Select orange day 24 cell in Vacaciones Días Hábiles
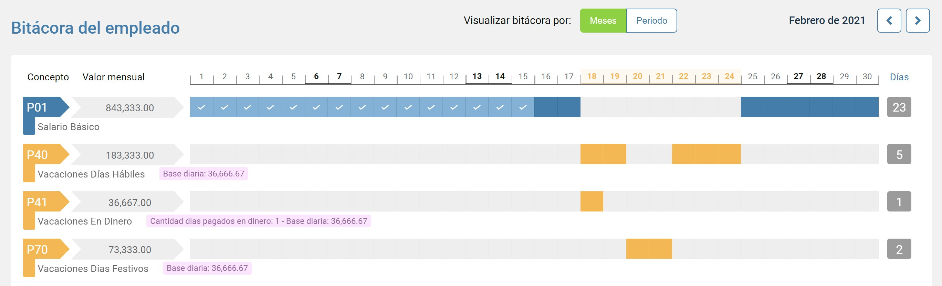Screen dimensions: 942x286 coord(730,154)
